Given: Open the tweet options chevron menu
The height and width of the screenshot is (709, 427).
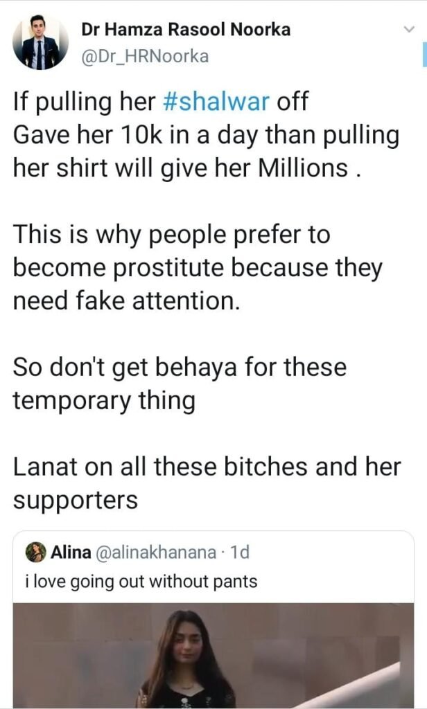Looking at the screenshot, I should click(x=408, y=29).
